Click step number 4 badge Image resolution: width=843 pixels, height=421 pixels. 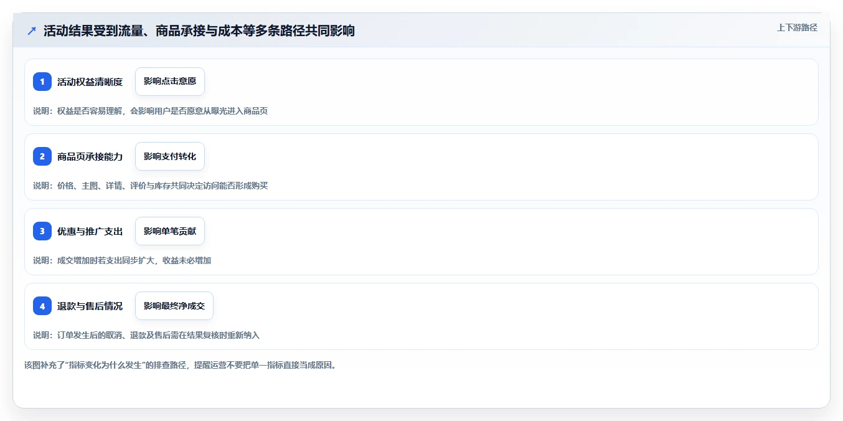(x=42, y=306)
